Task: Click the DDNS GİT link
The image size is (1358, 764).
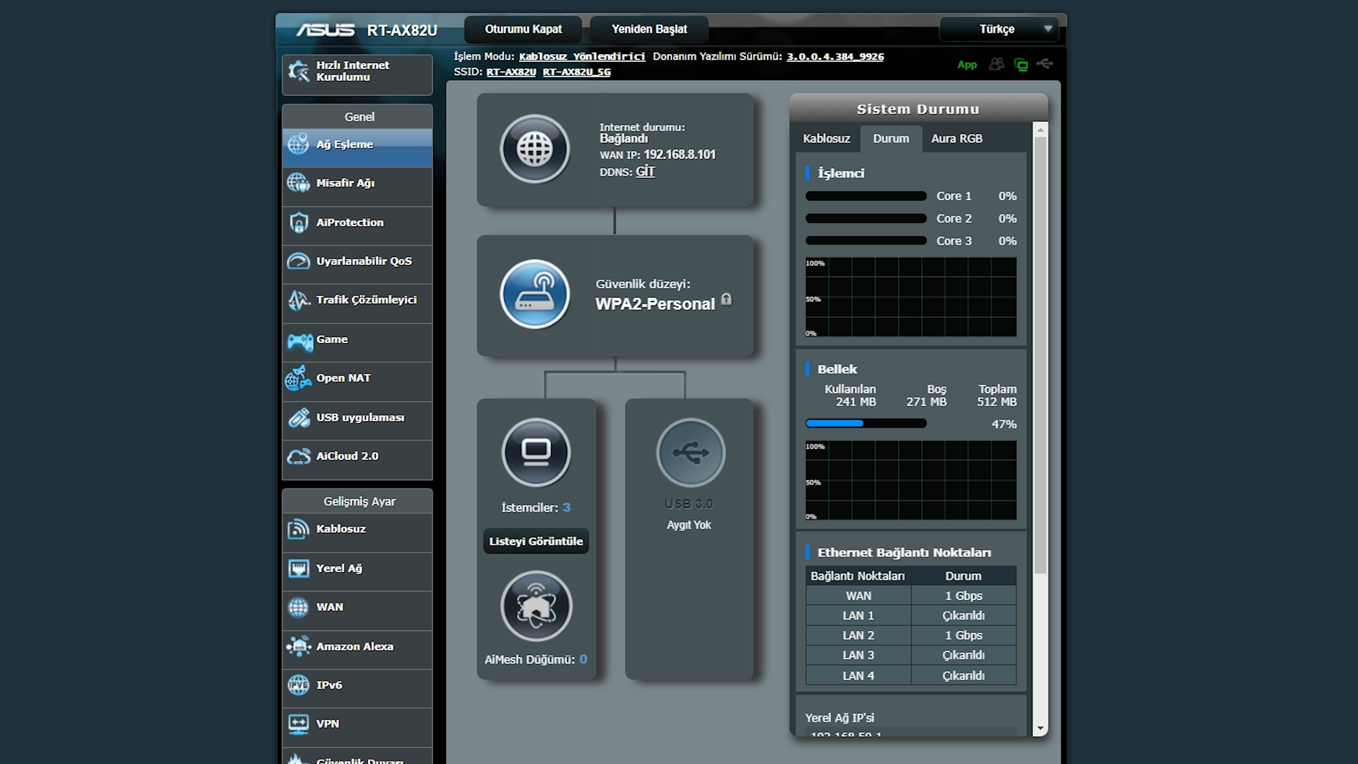Action: [645, 172]
